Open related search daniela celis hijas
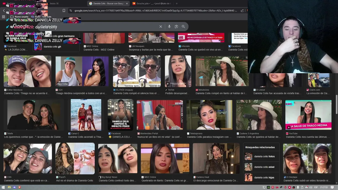Viewport: 338px width, 190px height. click(x=261, y=177)
